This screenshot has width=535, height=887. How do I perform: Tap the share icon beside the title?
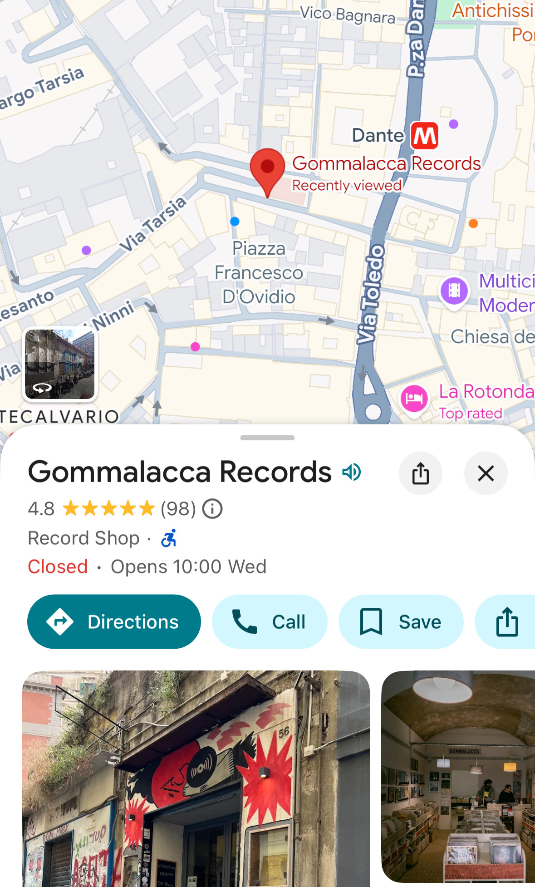coord(421,473)
